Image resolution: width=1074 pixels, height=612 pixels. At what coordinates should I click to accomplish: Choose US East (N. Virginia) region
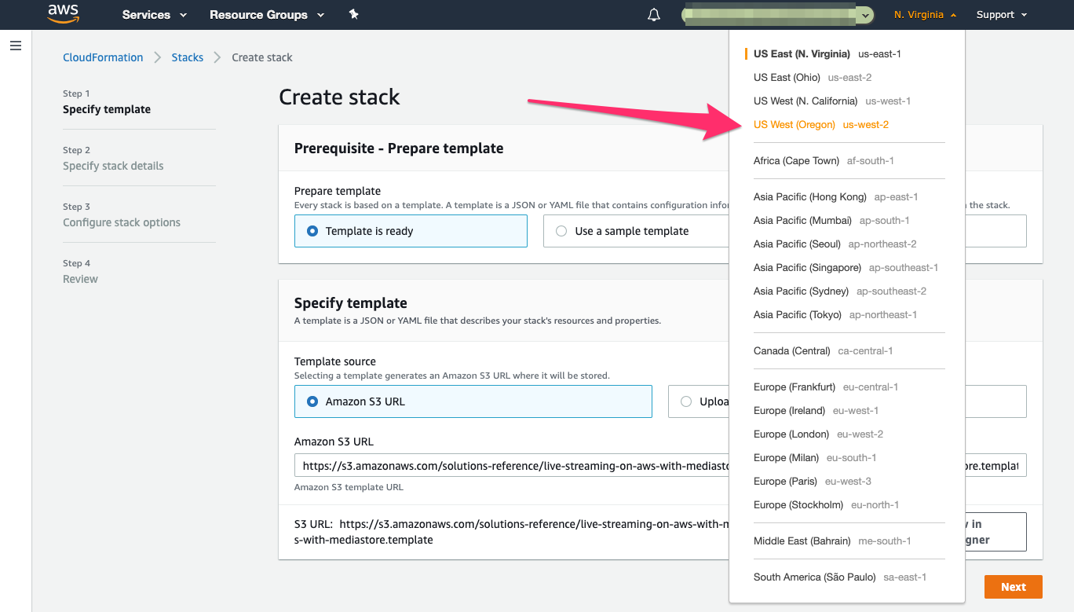pos(827,54)
